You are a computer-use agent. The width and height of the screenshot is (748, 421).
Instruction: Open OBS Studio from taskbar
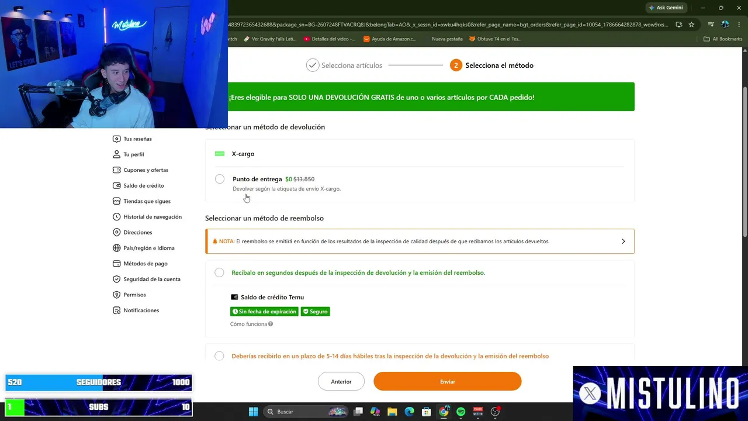click(x=496, y=412)
